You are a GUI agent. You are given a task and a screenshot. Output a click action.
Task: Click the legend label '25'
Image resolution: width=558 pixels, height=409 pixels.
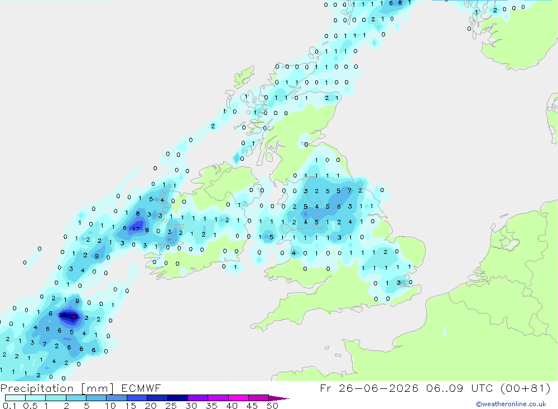pos(171,406)
